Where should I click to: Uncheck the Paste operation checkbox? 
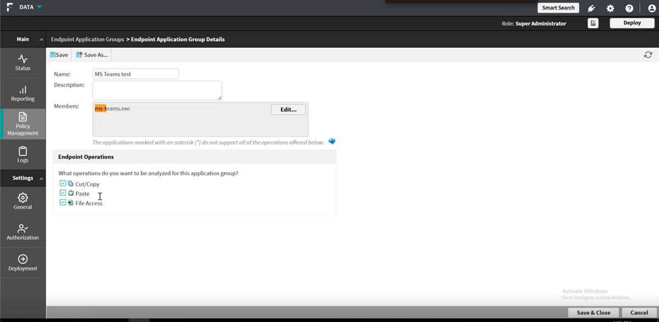pos(63,193)
